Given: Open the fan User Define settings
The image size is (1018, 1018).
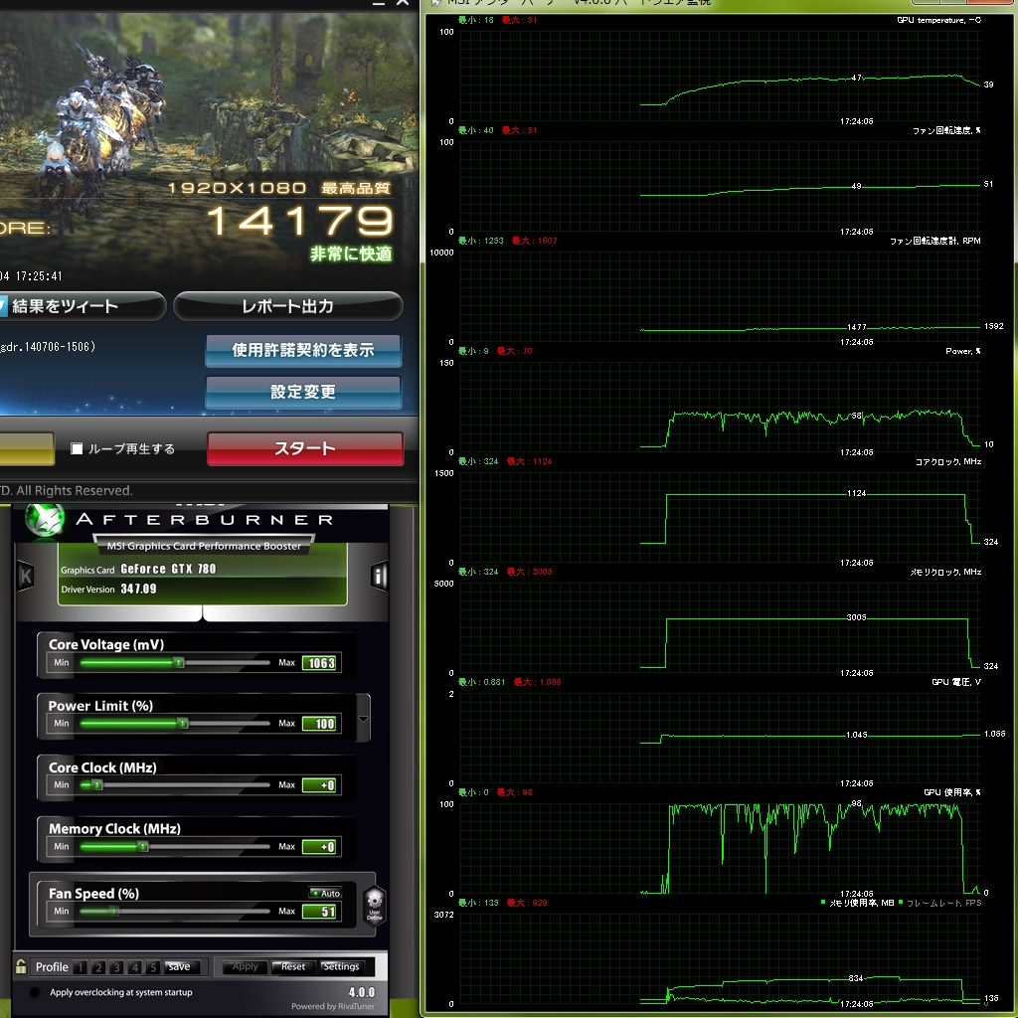Looking at the screenshot, I should [x=375, y=905].
